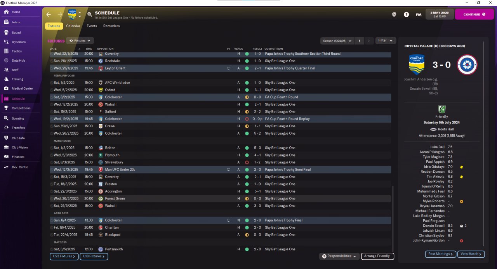Screen dimensions: 497x269
Task: Click the TV icon on Man UFC Under 23s row
Action: click(x=229, y=170)
